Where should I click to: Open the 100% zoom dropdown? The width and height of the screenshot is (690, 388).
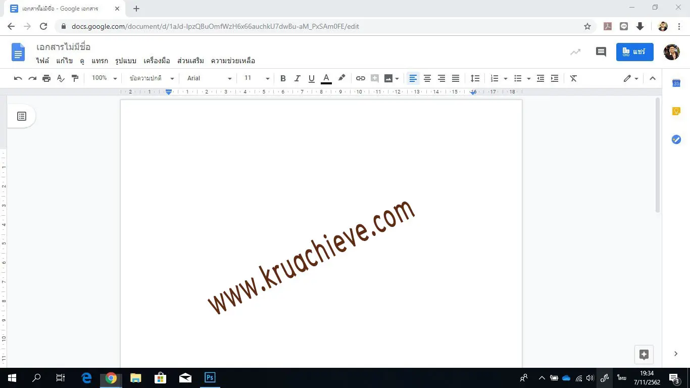point(104,78)
